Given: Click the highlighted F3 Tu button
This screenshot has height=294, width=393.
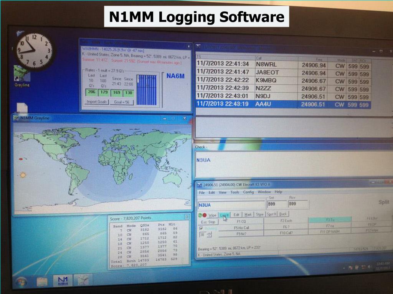Looking at the screenshot, I should [330, 219].
